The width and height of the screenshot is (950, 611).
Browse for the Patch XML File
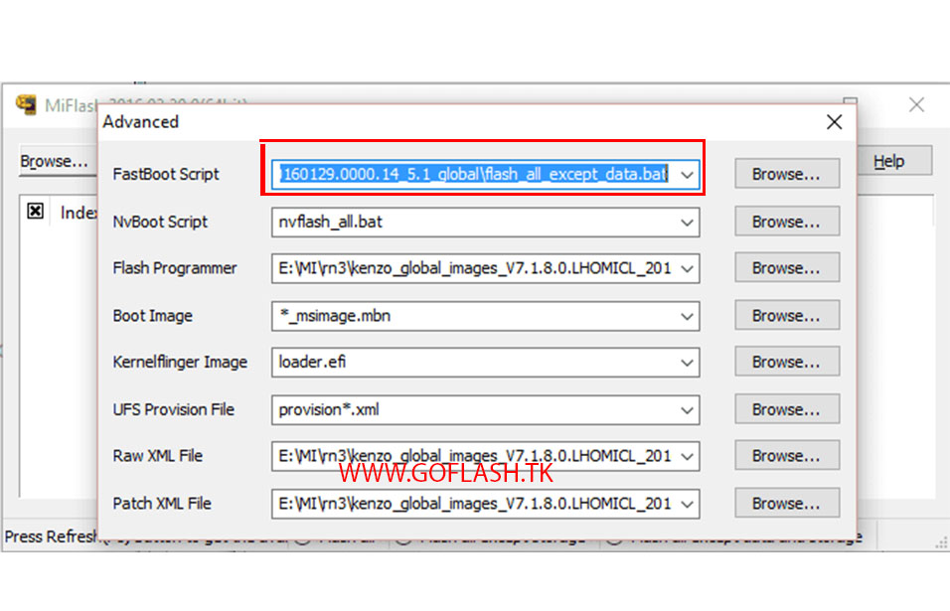(x=786, y=504)
